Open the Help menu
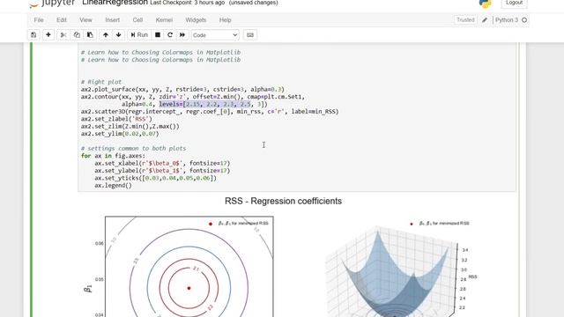 pos(226,20)
